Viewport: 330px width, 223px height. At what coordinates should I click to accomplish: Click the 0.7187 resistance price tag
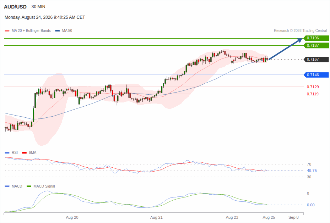tap(316, 45)
